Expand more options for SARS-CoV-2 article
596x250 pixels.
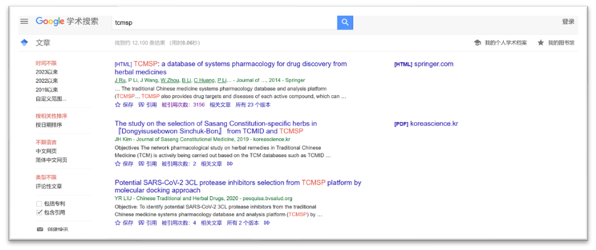click(x=267, y=223)
